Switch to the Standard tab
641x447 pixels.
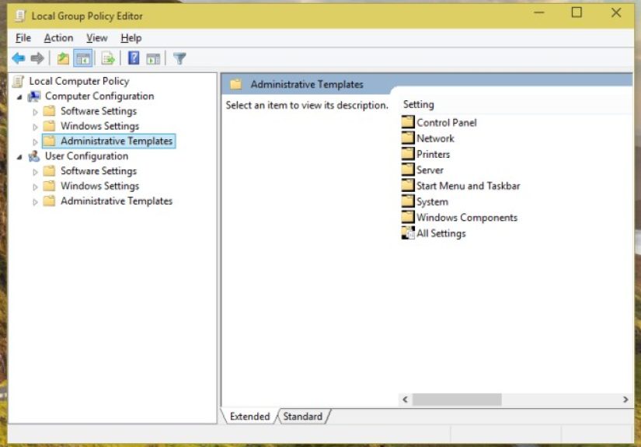[303, 417]
